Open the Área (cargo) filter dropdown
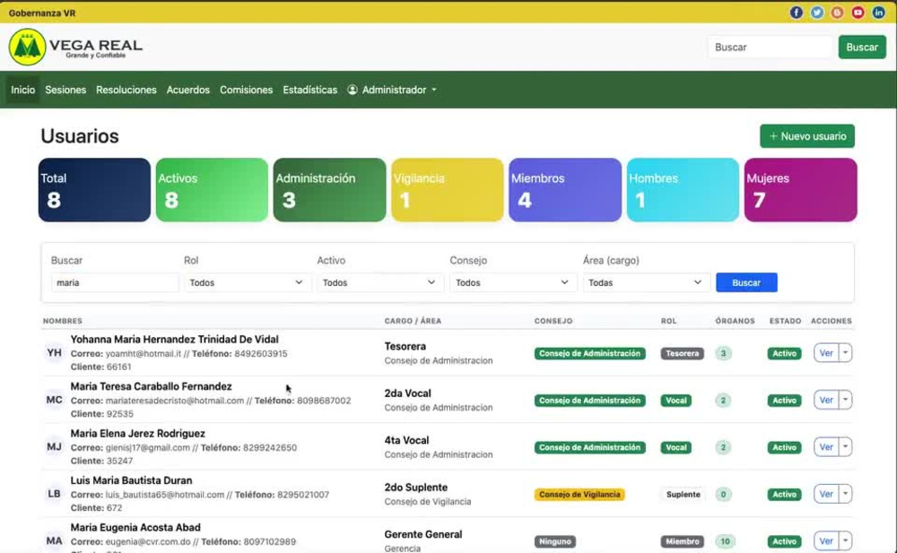 click(647, 282)
